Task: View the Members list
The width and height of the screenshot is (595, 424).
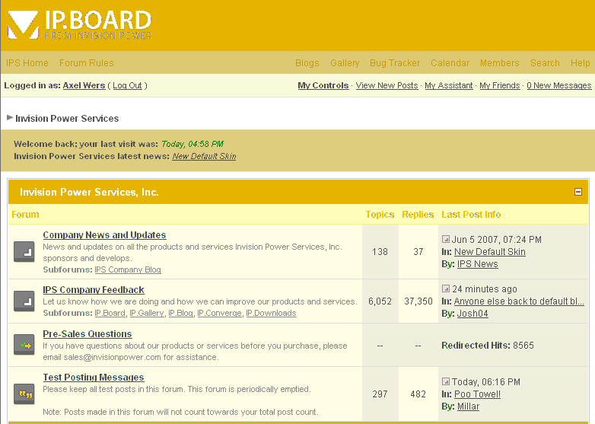Action: (x=499, y=63)
